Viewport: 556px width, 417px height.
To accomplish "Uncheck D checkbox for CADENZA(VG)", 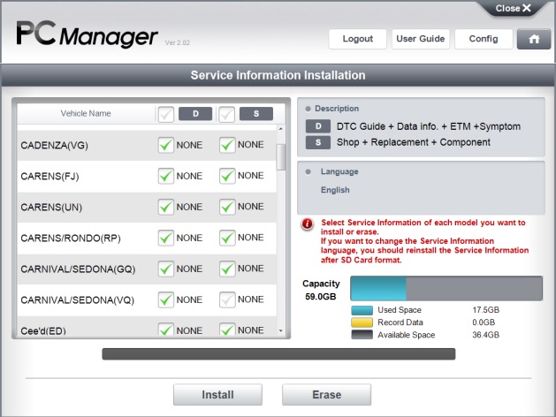I will coord(165,145).
